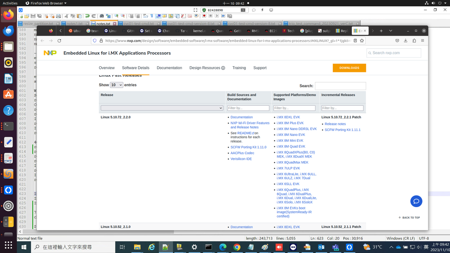Click Notepad++ Undo icon
Screen dimensions: 450x253
point(87,16)
